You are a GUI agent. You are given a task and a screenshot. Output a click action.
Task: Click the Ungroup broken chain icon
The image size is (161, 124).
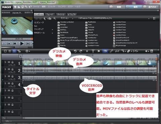tap(117, 51)
